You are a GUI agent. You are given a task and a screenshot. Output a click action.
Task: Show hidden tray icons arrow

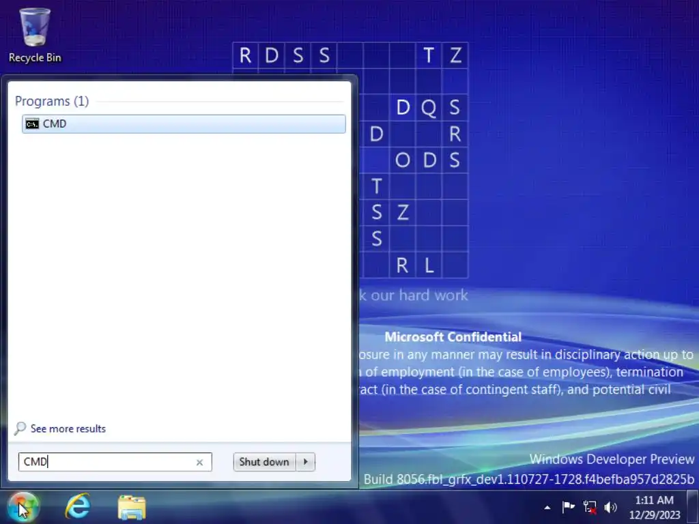coord(547,508)
